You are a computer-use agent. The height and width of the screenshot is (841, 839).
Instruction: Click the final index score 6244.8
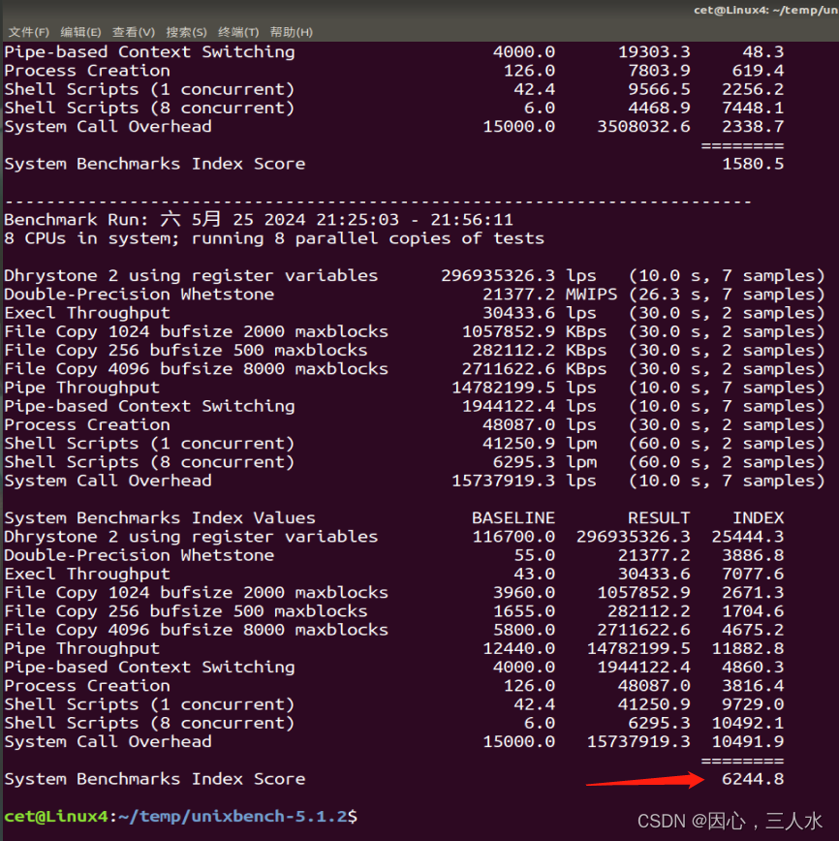753,779
